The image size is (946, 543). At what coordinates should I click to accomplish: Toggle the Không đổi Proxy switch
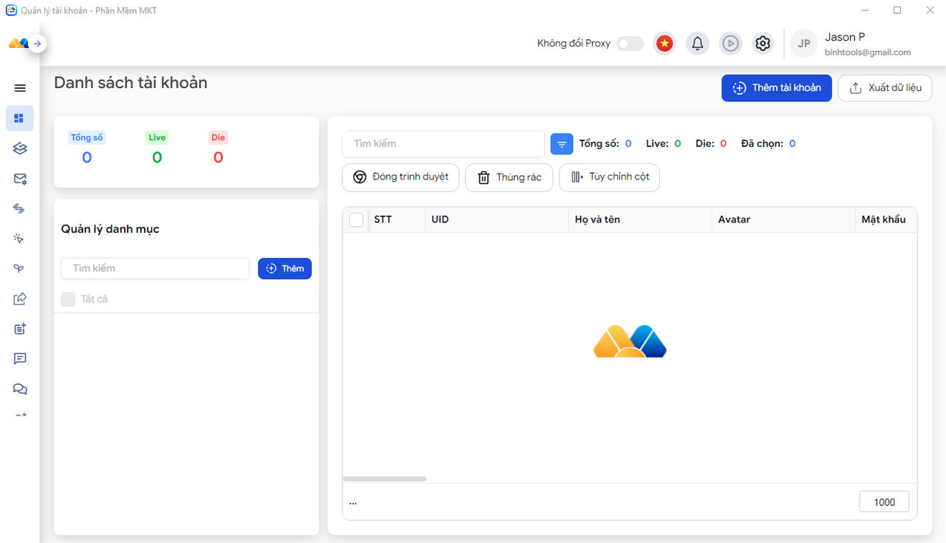[x=630, y=44]
